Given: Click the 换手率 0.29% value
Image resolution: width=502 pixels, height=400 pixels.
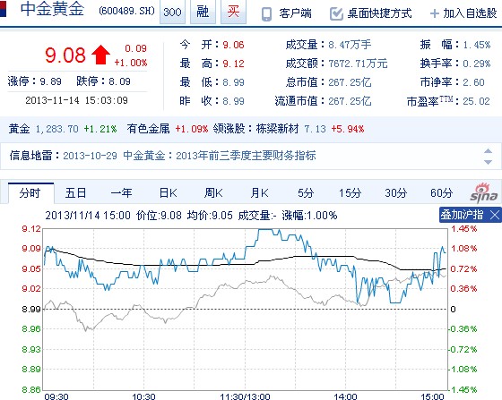Looking at the screenshot, I should (x=477, y=64).
